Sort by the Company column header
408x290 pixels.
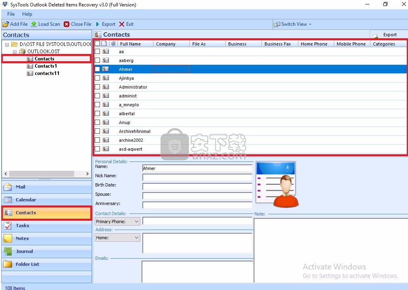pyautogui.click(x=171, y=44)
